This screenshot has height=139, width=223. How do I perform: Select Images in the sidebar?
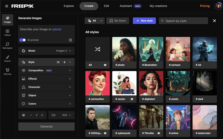point(8,20)
